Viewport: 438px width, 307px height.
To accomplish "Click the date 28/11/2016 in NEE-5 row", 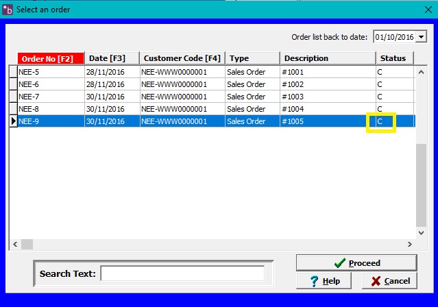I will point(106,72).
